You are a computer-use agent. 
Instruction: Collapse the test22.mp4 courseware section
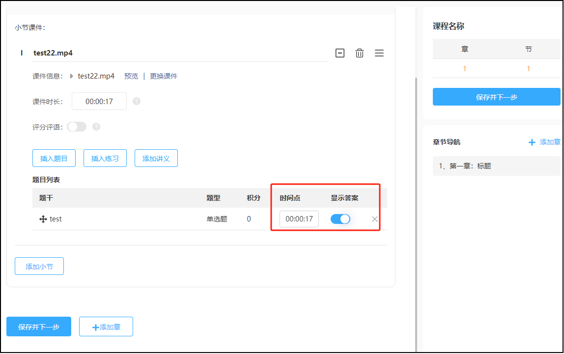tap(340, 53)
